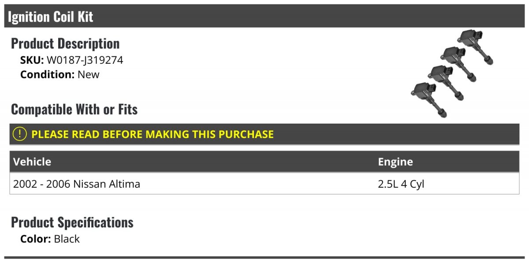The width and height of the screenshot is (529, 263).
Task: Click the topmost ignition coil in image
Action: coord(475,46)
